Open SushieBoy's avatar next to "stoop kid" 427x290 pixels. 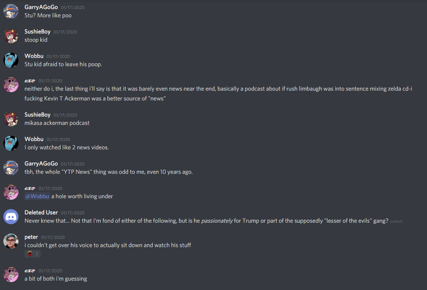[x=11, y=36]
